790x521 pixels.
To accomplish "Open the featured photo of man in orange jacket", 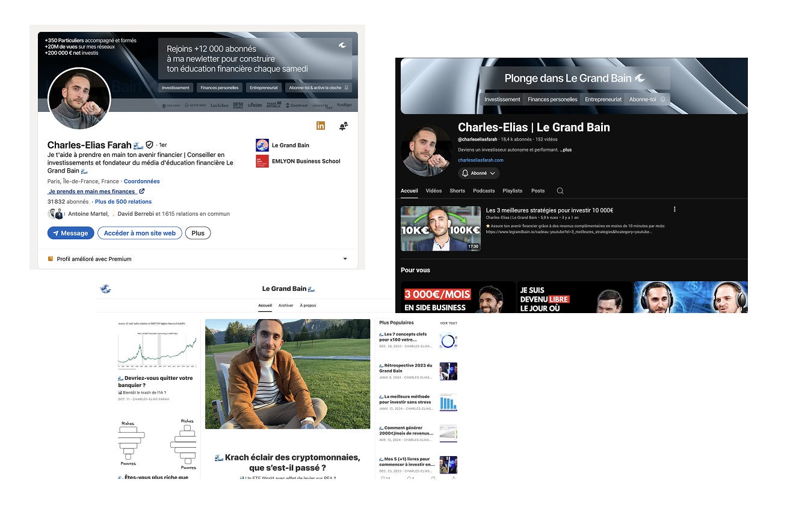I will (288, 374).
